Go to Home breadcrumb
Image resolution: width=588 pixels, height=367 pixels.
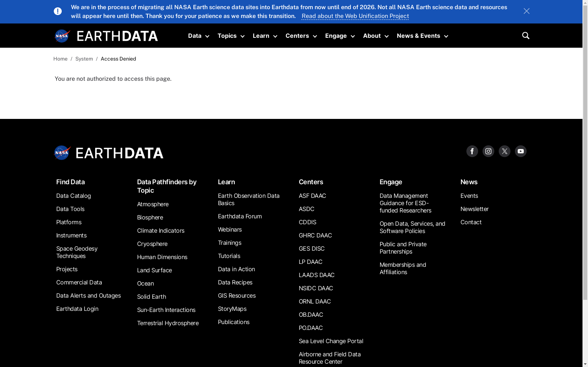(60, 59)
